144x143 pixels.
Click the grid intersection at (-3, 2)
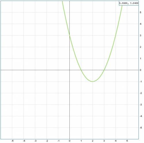pyautogui.click(x=35, y=47)
